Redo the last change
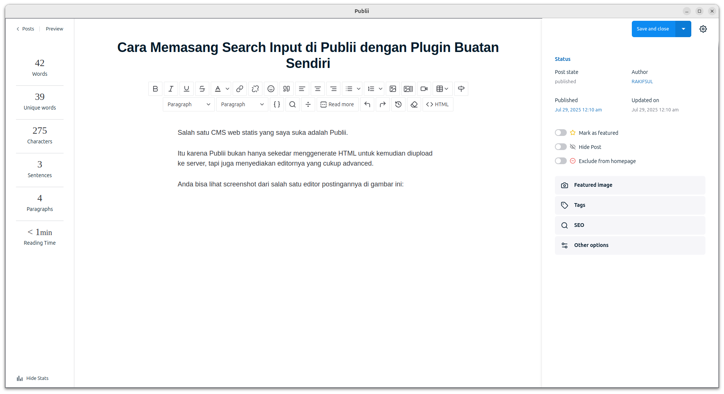This screenshot has width=724, height=394. 383,104
